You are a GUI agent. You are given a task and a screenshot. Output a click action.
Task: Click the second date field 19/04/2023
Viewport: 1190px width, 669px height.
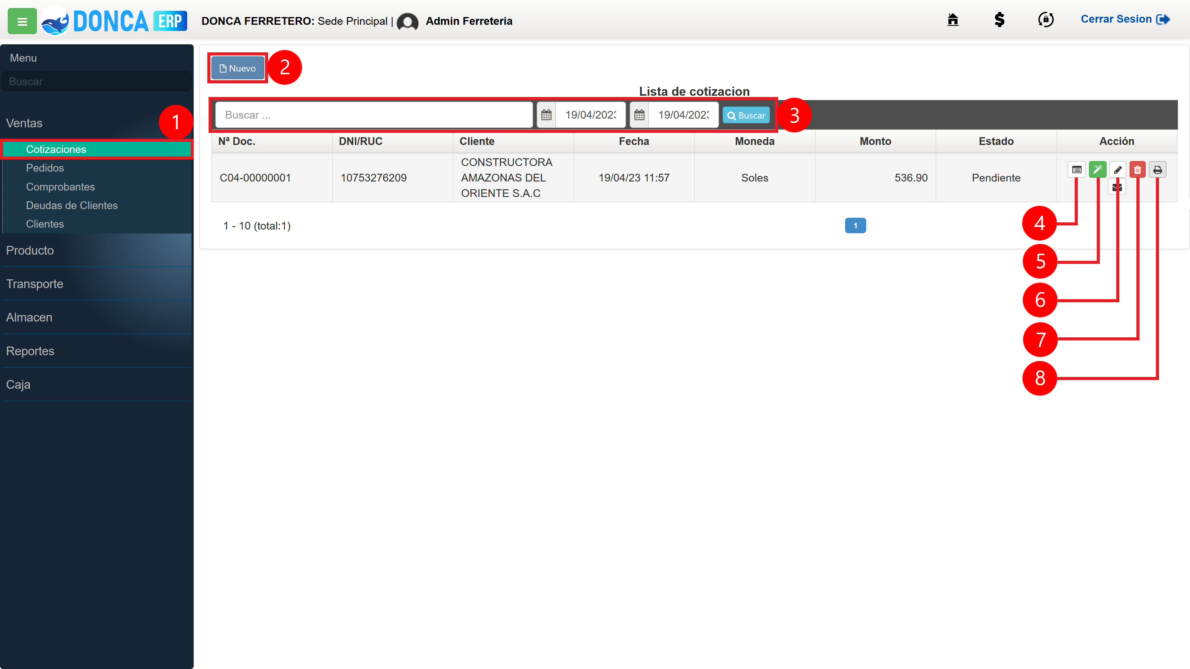[x=683, y=115]
